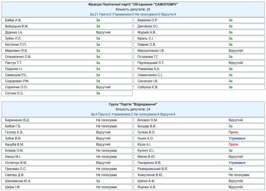
Task: Select Писаренко В.В. name
Action: pyautogui.click(x=149, y=163)
